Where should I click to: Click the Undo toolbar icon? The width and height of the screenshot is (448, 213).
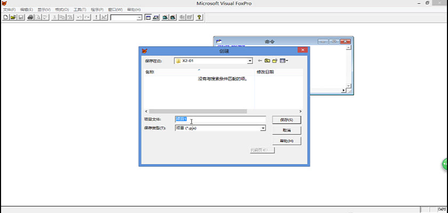(x=79, y=18)
